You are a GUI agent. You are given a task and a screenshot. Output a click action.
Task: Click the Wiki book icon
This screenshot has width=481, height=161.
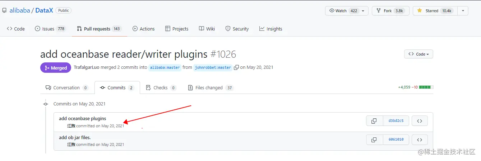(x=202, y=29)
